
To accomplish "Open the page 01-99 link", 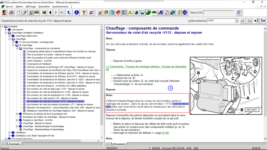I will coord(165,133).
